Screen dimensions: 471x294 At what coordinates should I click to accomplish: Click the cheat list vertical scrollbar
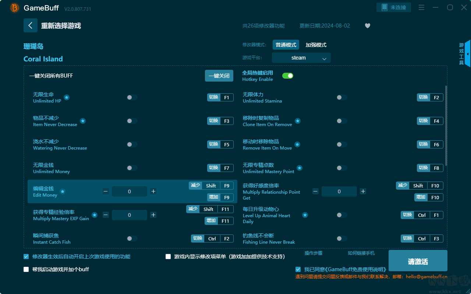click(446, 126)
